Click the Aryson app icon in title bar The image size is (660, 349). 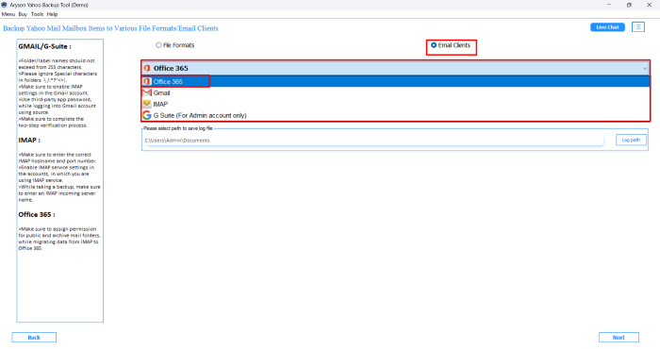point(4,5)
